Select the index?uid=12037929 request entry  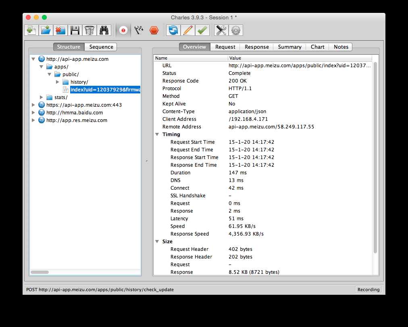pos(105,90)
